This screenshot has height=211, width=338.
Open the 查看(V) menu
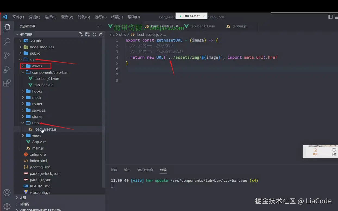coord(67,17)
